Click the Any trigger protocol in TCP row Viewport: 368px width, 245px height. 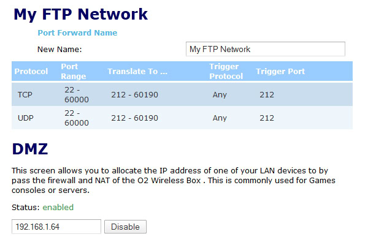click(x=220, y=95)
